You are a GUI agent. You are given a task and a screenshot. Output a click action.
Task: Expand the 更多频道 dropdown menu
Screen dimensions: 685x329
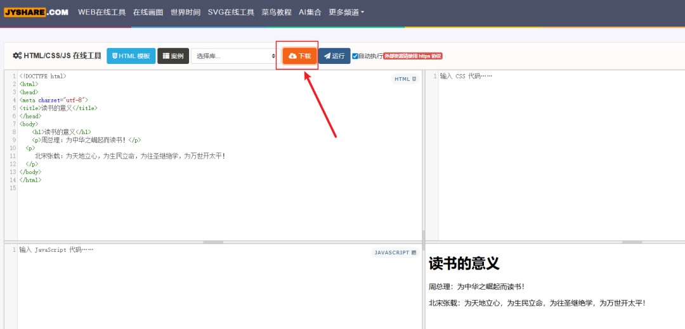click(346, 12)
